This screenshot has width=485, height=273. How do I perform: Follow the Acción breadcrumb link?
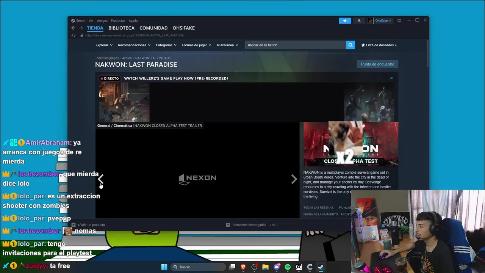tap(127, 58)
